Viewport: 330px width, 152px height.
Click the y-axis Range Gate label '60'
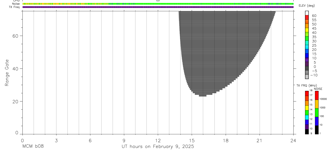[15, 36]
